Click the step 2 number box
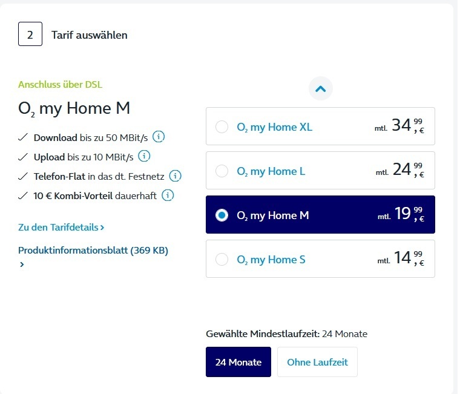 coord(30,34)
